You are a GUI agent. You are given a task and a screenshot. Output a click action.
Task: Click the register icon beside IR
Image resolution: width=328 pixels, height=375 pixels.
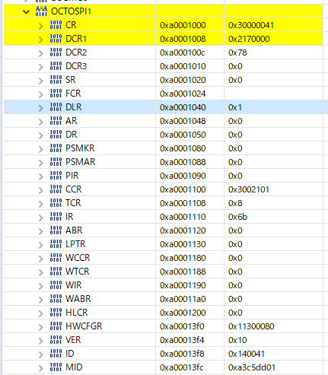point(56,217)
